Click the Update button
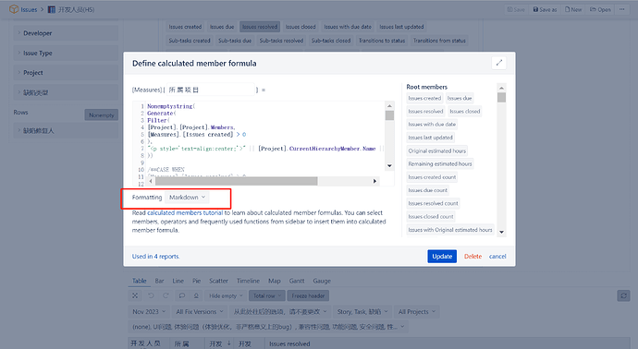The image size is (638, 349). pyautogui.click(x=442, y=257)
